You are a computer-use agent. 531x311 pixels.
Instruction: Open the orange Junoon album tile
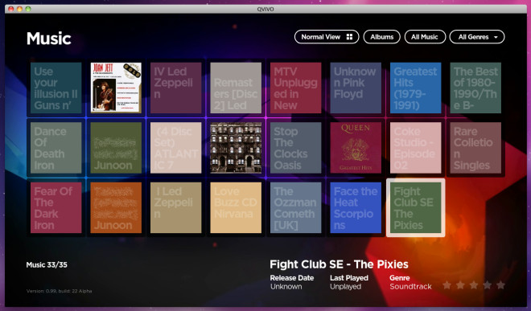(x=116, y=208)
